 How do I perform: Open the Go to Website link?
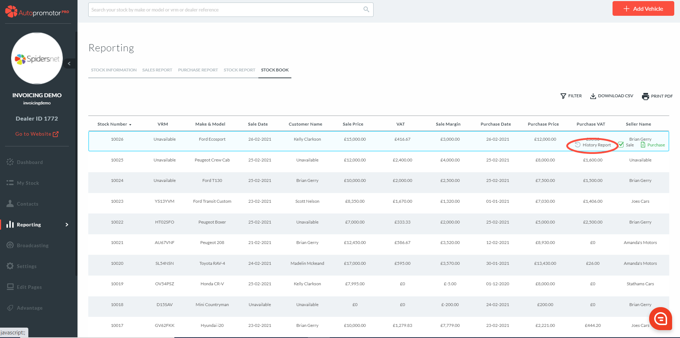click(x=37, y=134)
